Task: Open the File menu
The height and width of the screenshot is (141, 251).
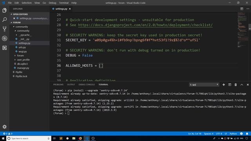Action: (10, 3)
